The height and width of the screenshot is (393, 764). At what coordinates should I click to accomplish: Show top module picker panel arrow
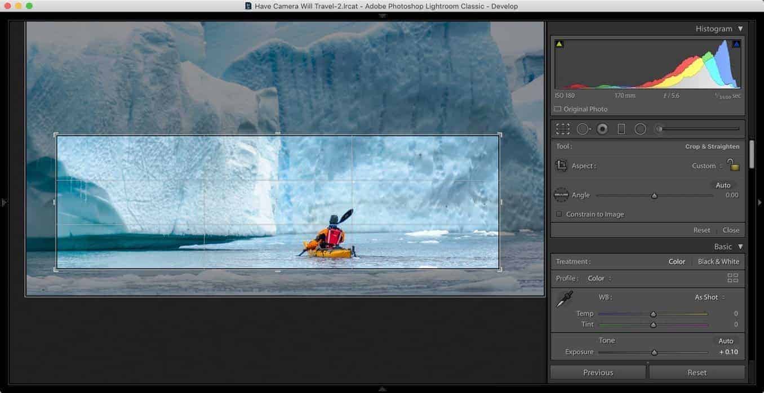pos(383,16)
